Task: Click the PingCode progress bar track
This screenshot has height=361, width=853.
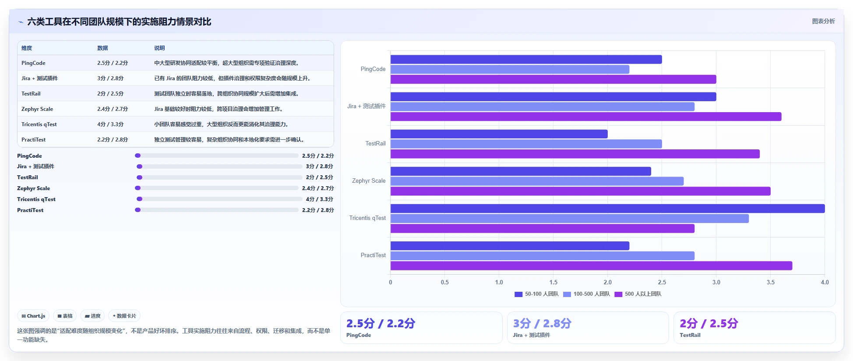Action: (217, 156)
